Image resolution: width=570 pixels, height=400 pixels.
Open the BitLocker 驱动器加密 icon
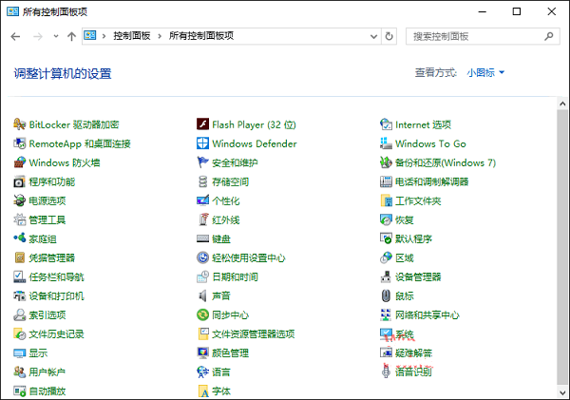(x=20, y=124)
